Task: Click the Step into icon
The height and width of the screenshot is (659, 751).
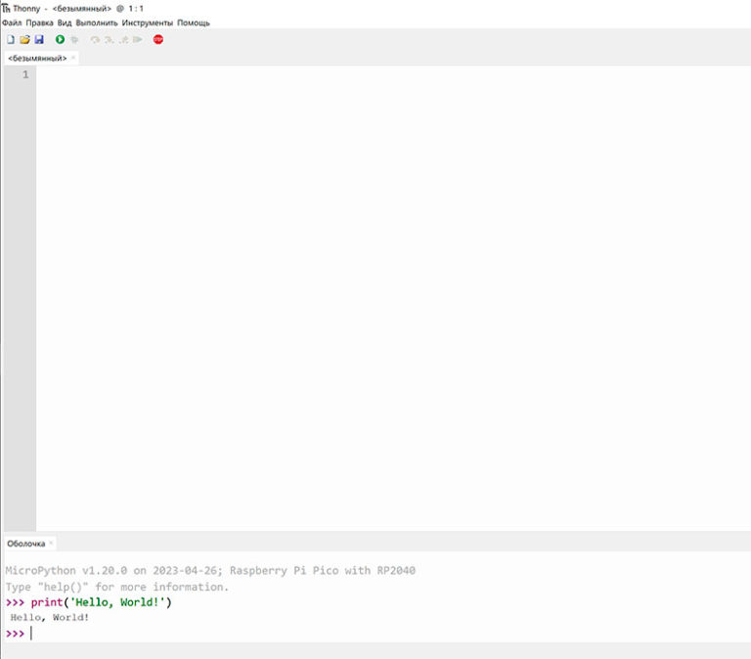Action: [x=109, y=39]
